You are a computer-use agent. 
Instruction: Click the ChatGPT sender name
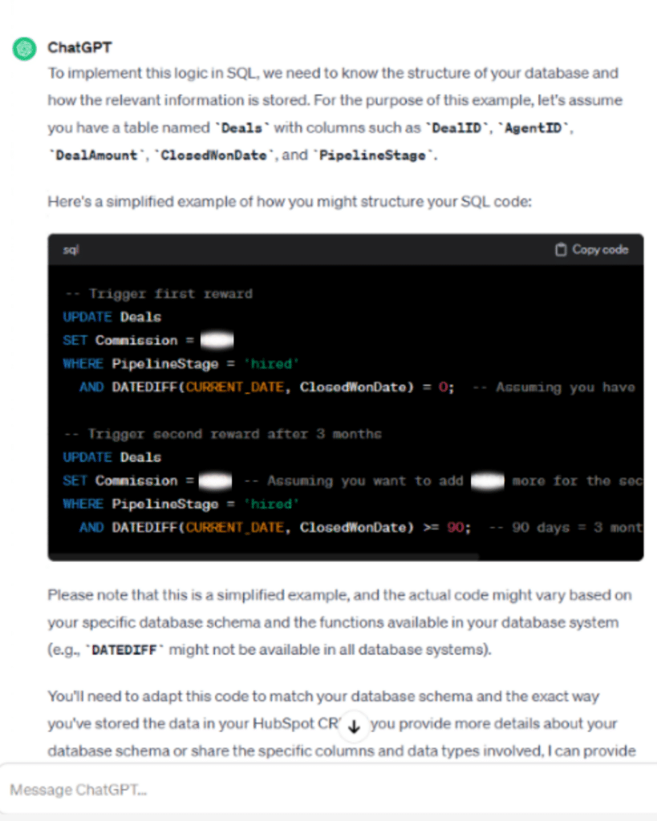(79, 48)
